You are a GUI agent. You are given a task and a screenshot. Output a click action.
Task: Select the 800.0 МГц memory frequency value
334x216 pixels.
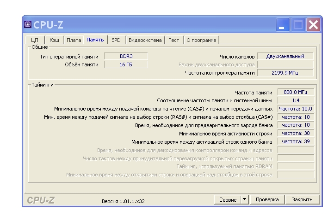click(x=296, y=92)
